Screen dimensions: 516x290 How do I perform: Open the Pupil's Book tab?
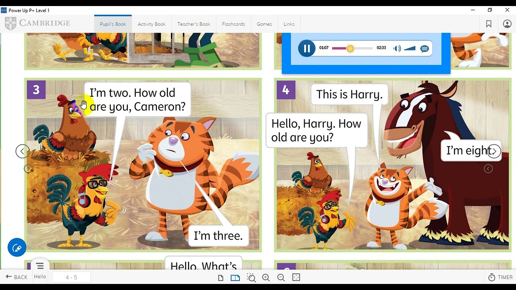pos(113,24)
